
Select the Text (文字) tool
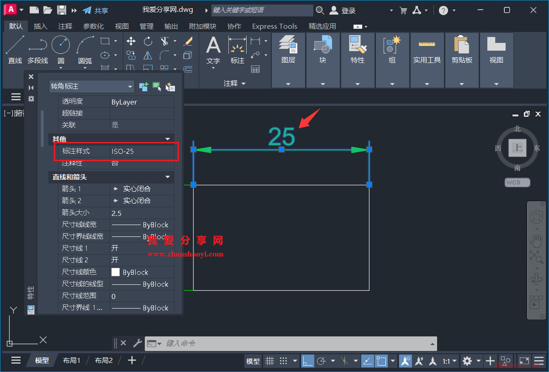coord(213,50)
